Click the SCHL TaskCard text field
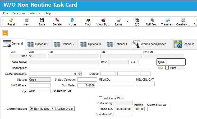Image resolution: width=197 pixels, height=119 pixels. 50,74
